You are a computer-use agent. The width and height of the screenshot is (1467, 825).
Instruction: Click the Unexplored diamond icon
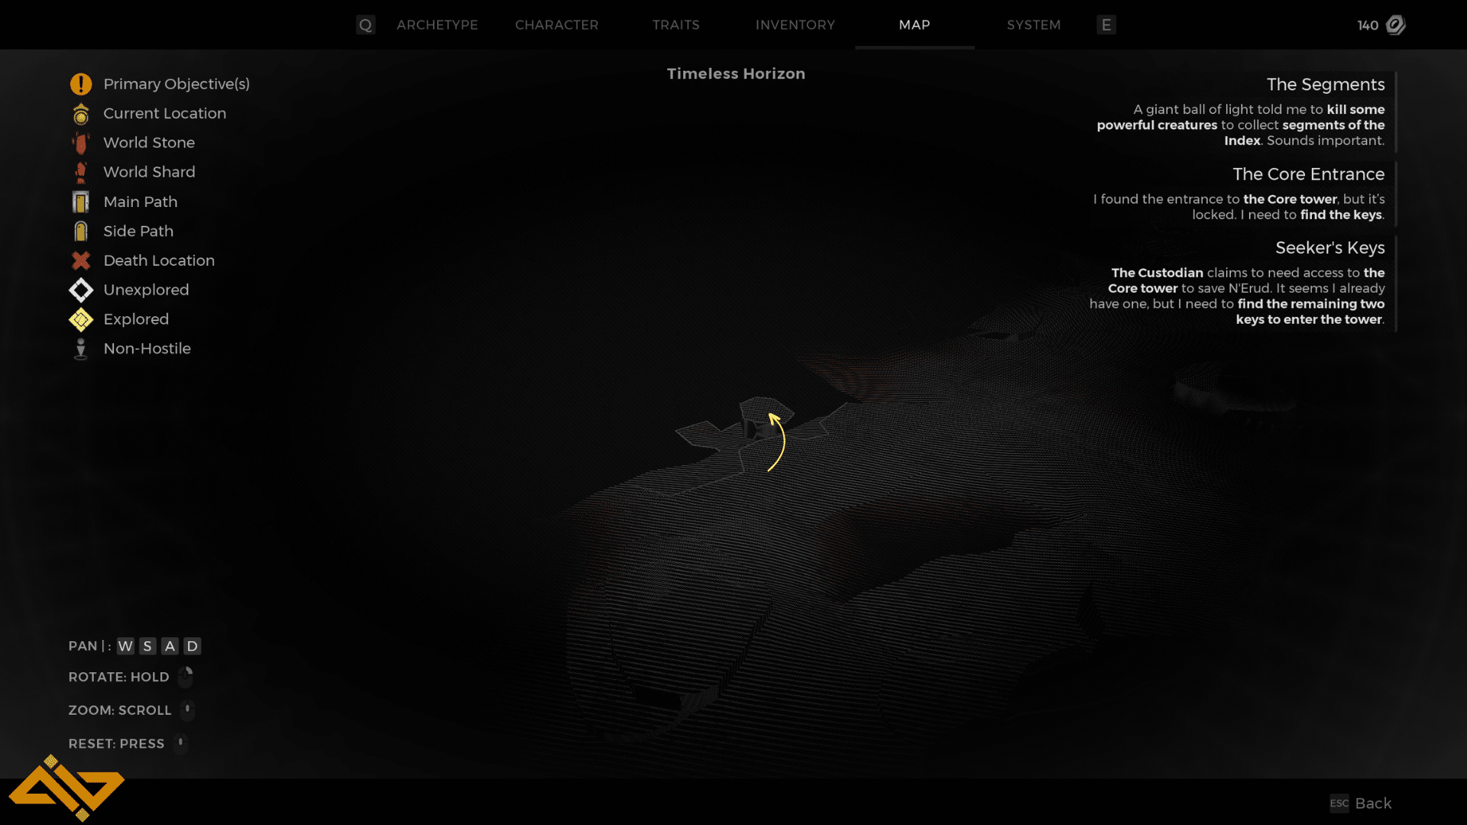point(80,290)
